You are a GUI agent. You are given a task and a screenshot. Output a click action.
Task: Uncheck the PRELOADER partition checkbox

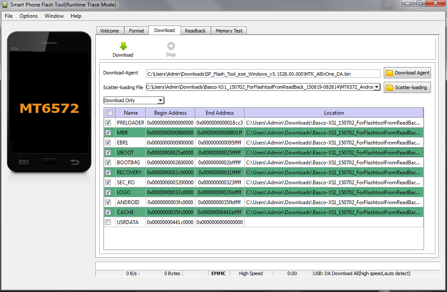pos(108,123)
